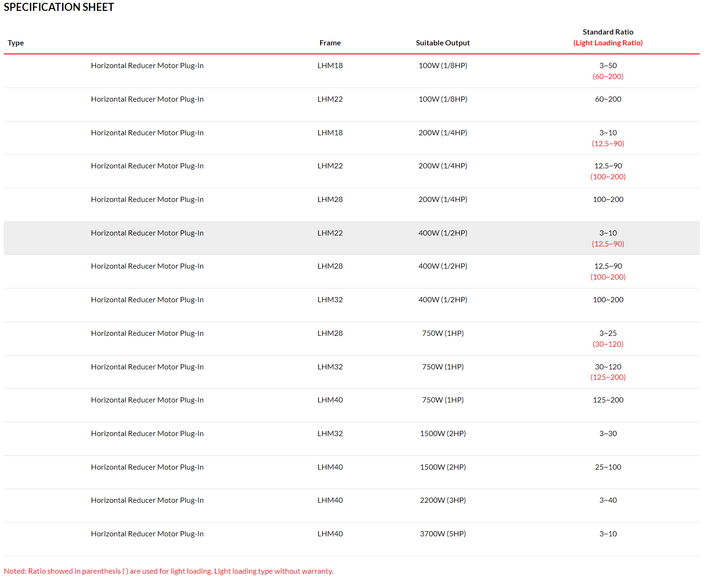
Task: Click Horizontal Reducer Motor Plug-In in 3700W row
Action: coord(147,534)
